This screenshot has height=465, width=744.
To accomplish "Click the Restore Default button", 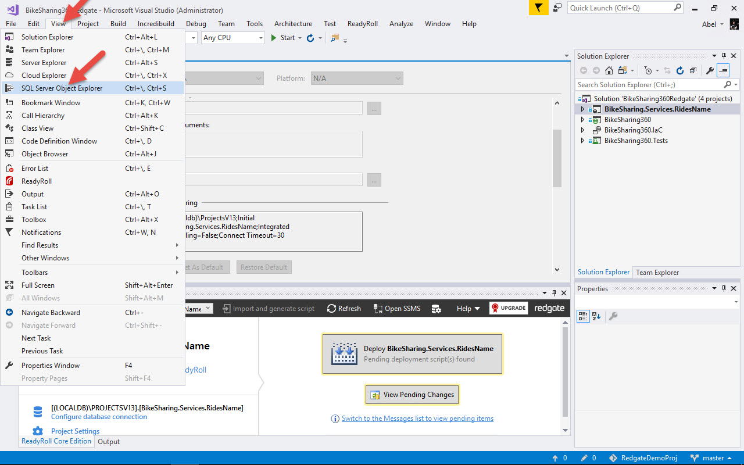I will (x=264, y=267).
